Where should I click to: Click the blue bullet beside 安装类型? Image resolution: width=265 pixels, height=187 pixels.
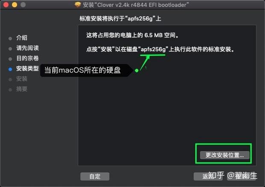tap(10, 69)
